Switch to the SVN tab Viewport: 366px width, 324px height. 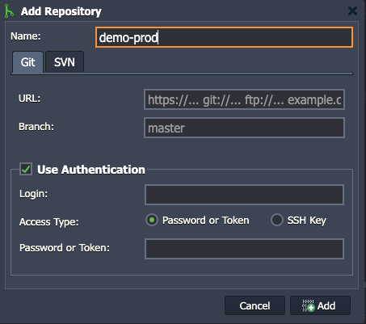(65, 62)
